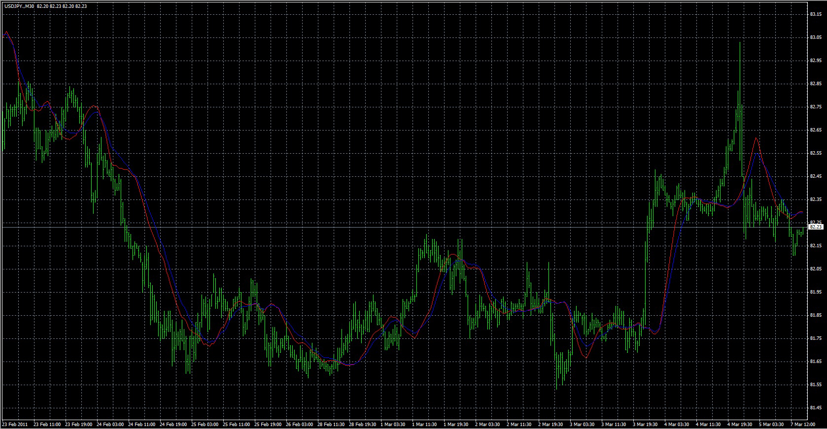Click the 81.75 price scale value
827x429 pixels.
point(815,338)
